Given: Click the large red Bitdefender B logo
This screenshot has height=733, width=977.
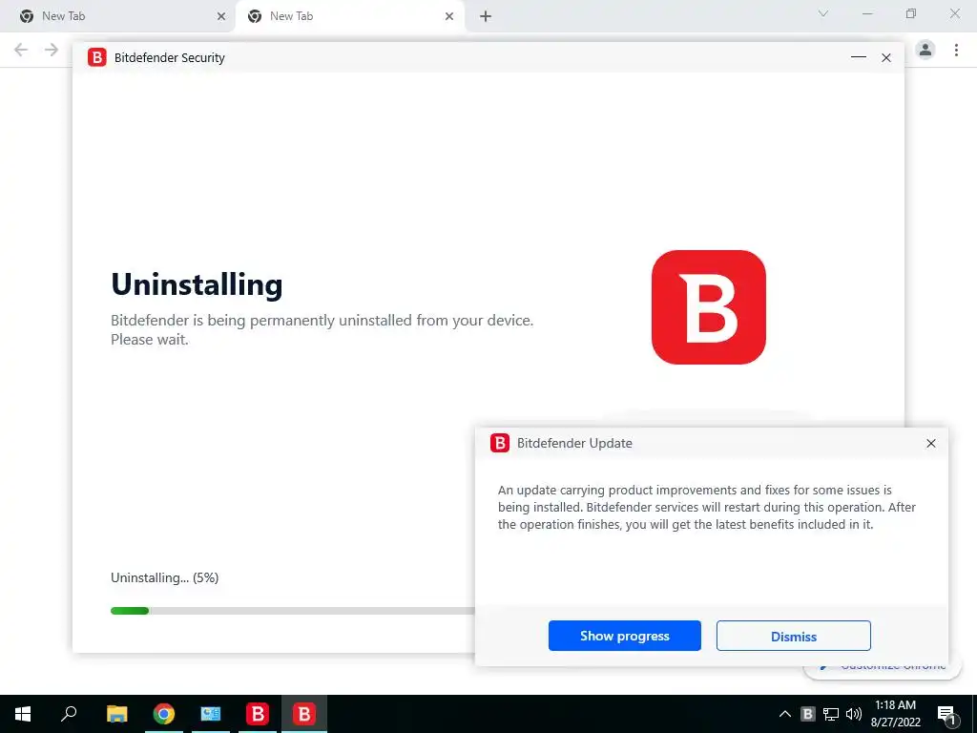Looking at the screenshot, I should point(709,306).
